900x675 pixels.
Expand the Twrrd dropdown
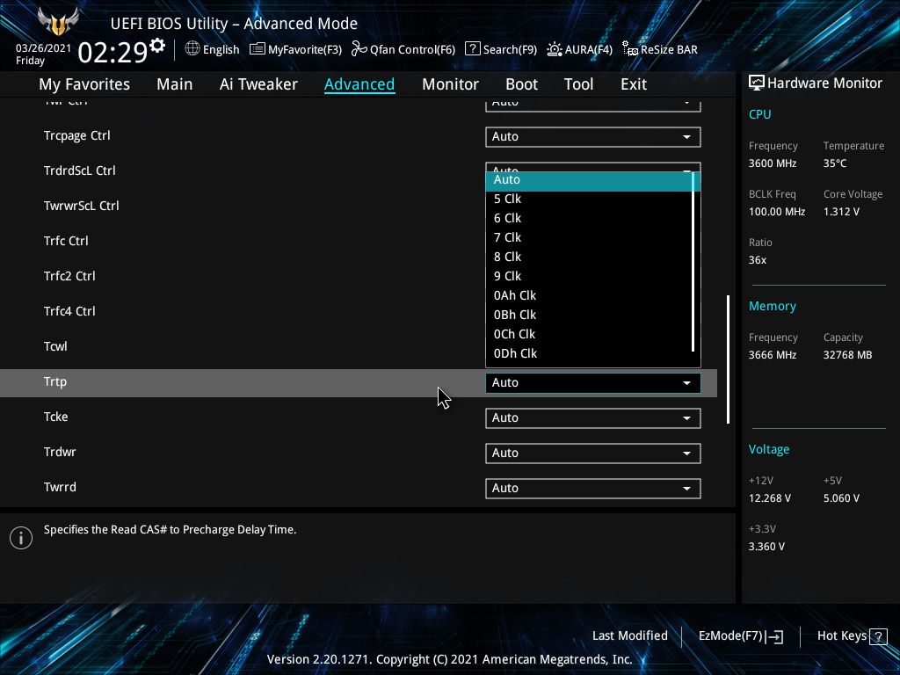[x=593, y=488]
